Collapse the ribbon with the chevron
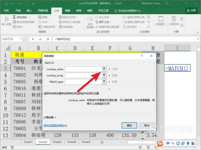Viewport: 201px width, 150px height. coord(198,32)
